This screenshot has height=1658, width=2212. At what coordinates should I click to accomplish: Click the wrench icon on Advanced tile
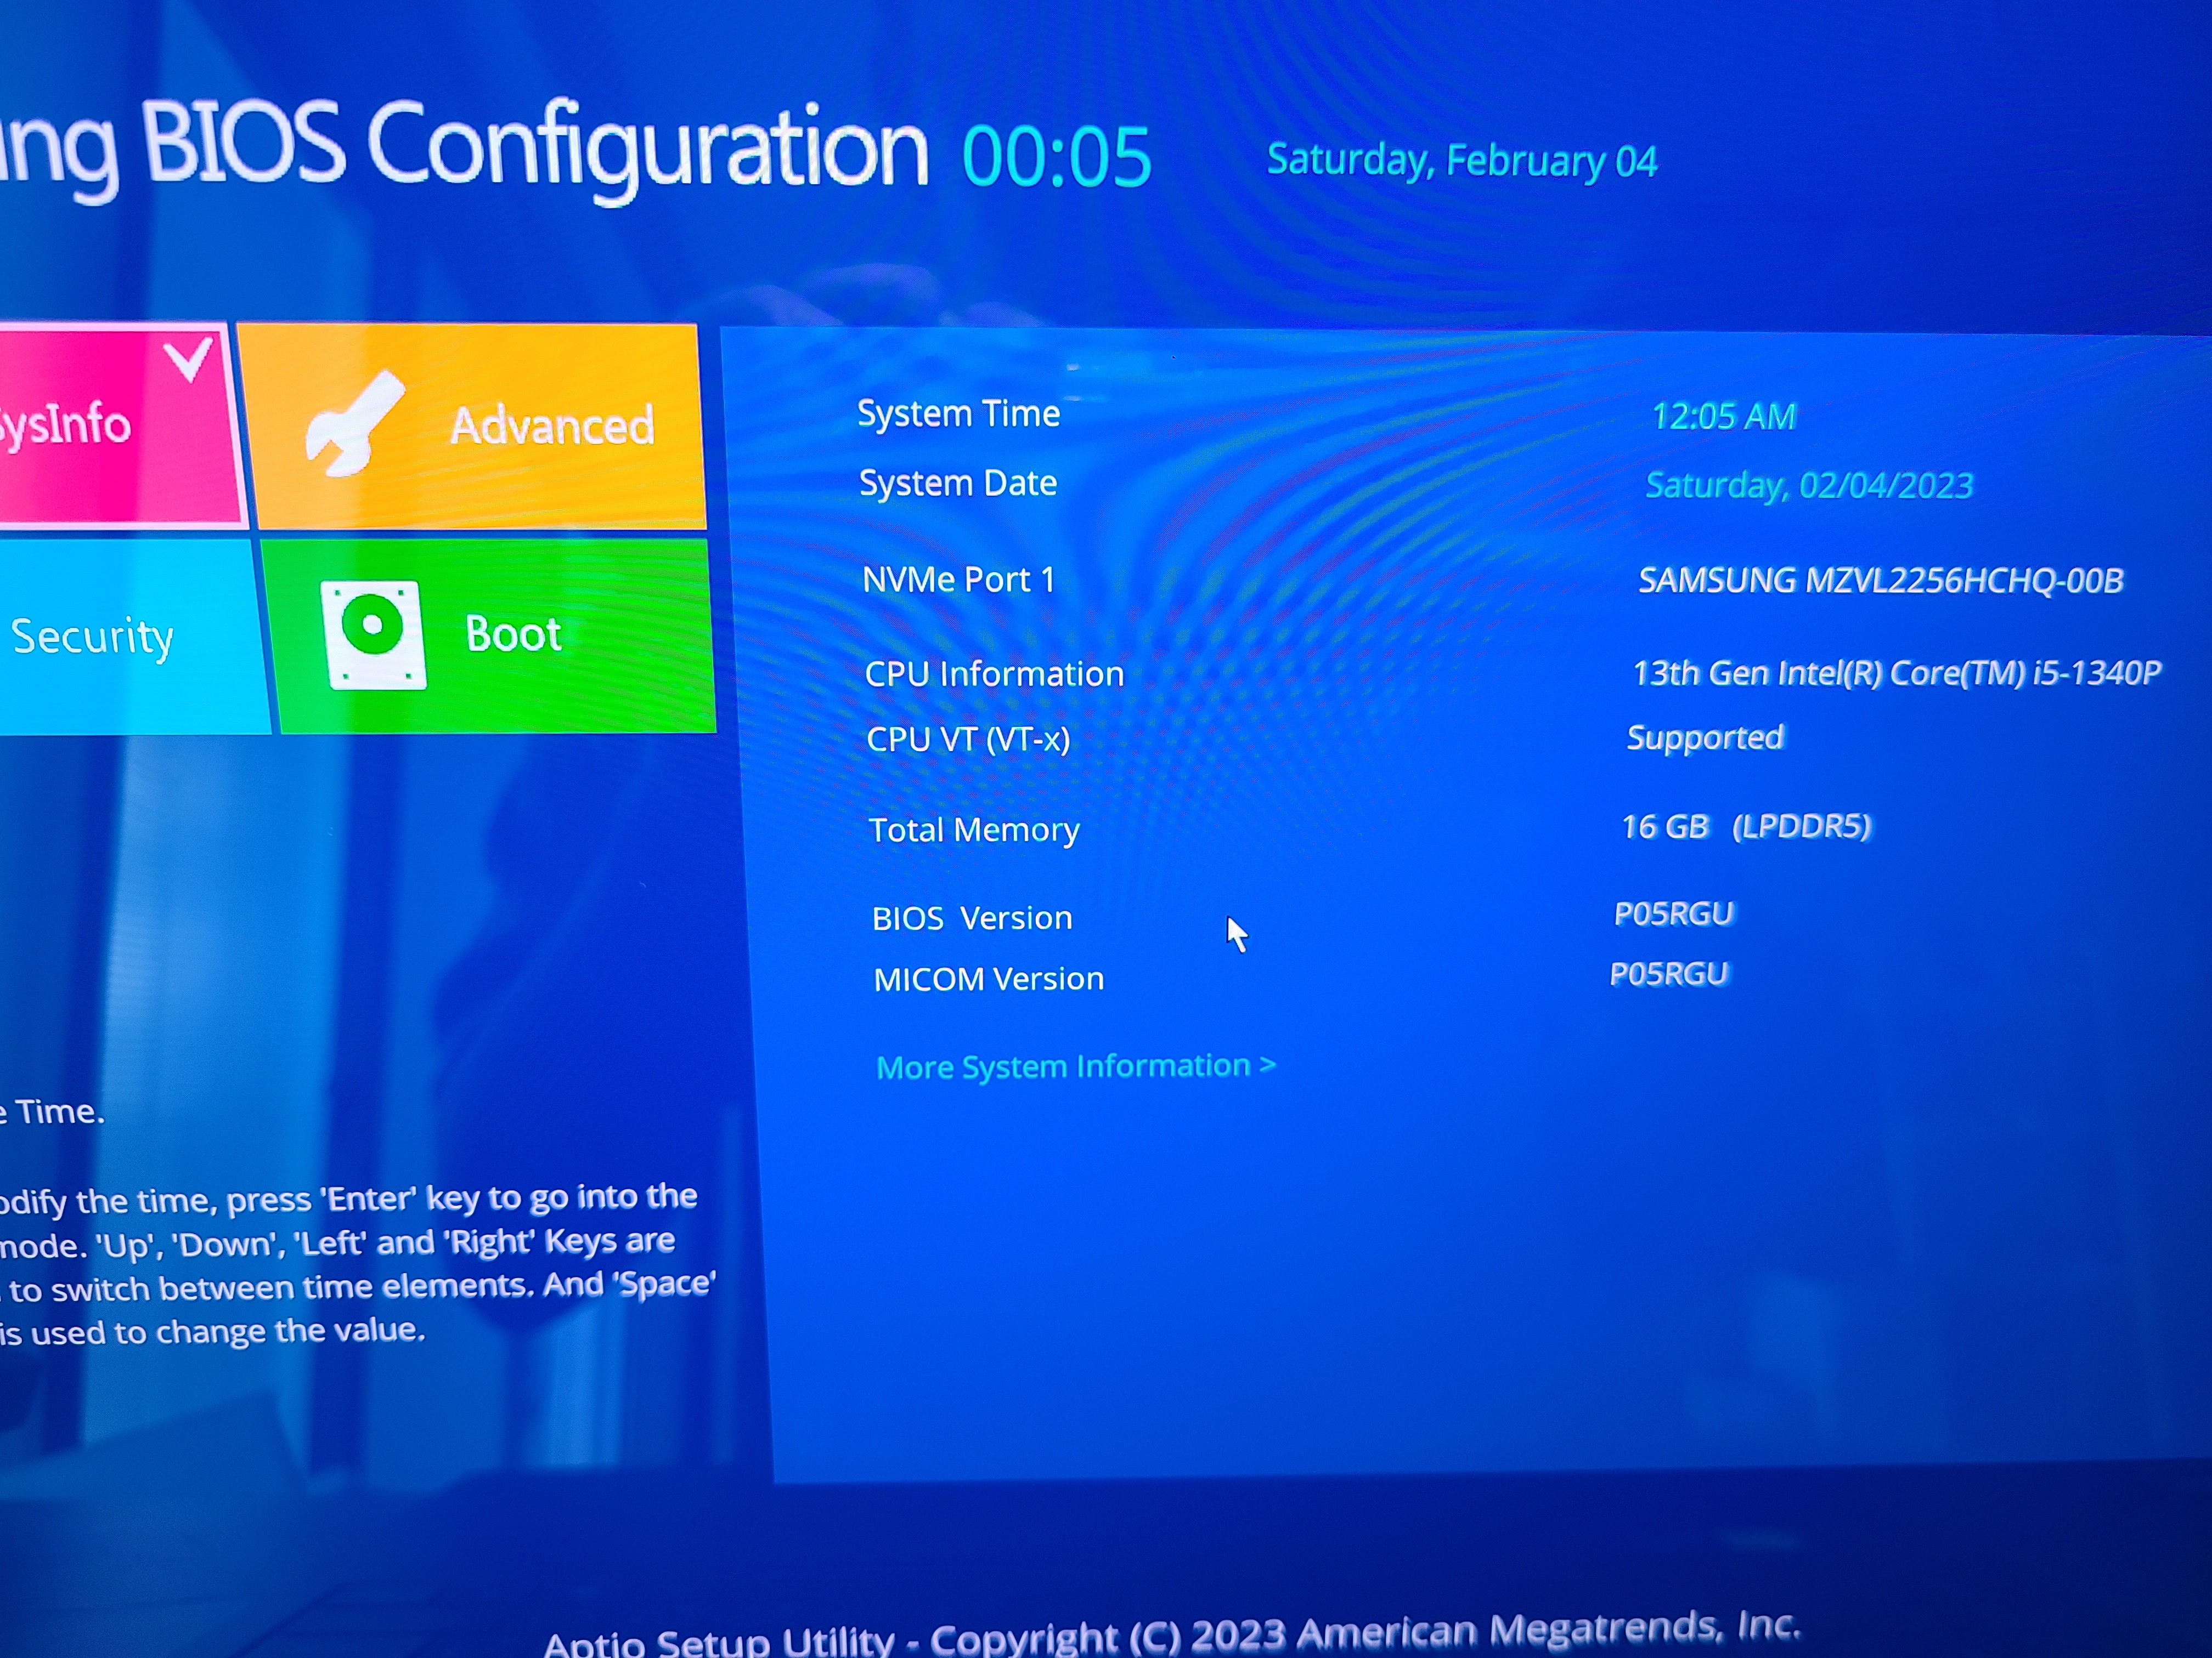pyautogui.click(x=355, y=424)
